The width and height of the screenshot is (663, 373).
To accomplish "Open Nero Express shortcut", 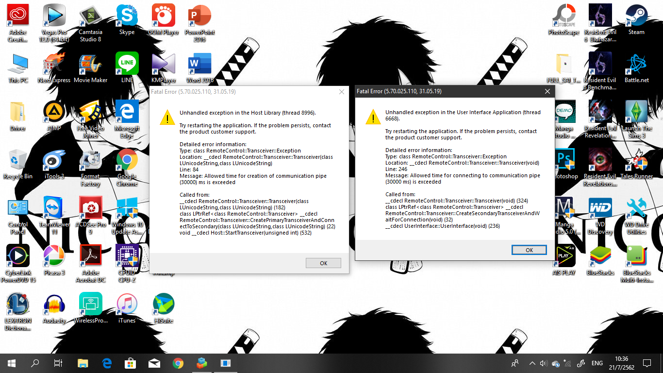I will (x=54, y=68).
